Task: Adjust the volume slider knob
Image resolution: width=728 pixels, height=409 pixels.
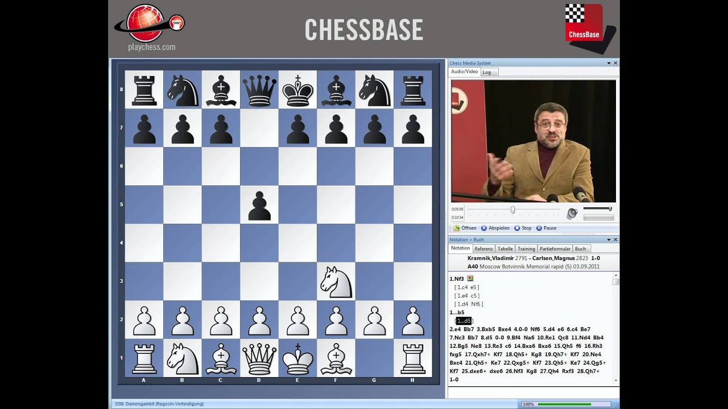Action: (x=610, y=208)
